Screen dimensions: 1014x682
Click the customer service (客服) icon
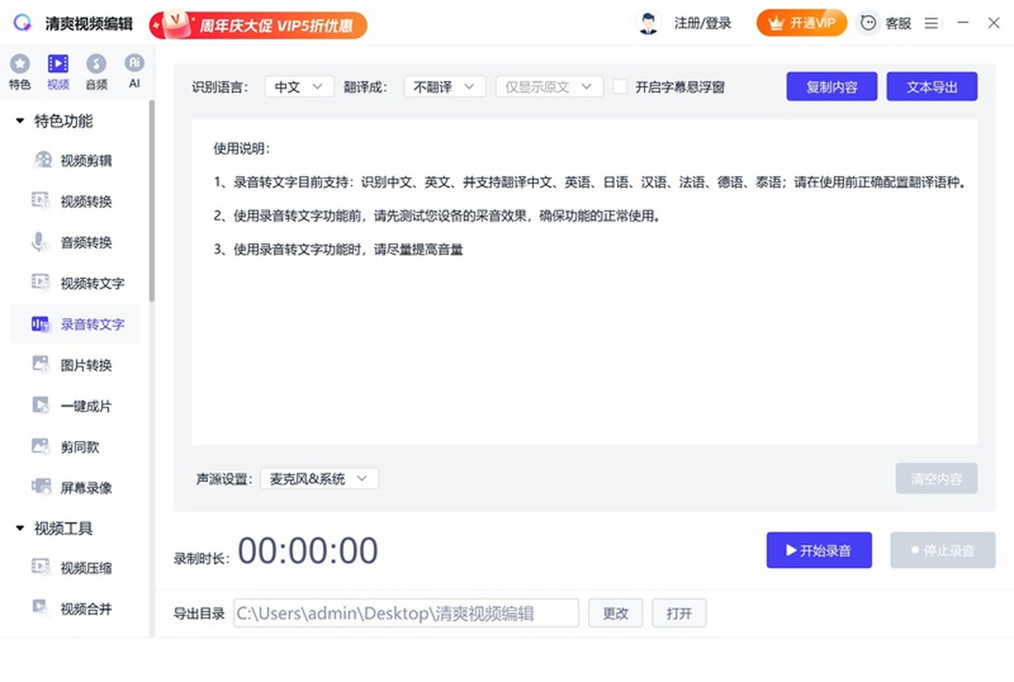point(869,24)
